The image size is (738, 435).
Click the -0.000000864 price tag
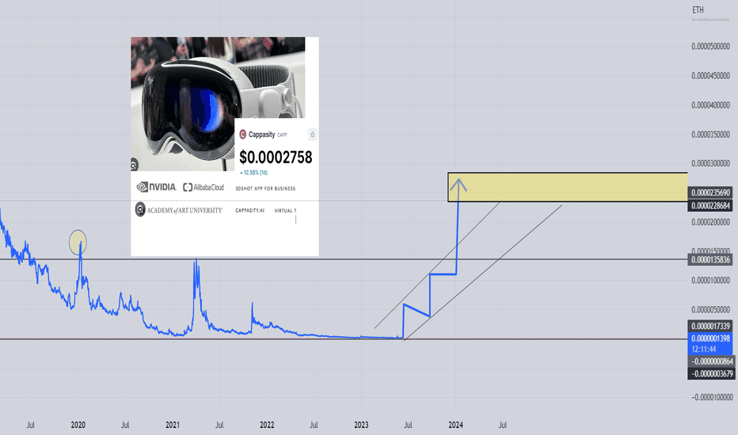711,361
